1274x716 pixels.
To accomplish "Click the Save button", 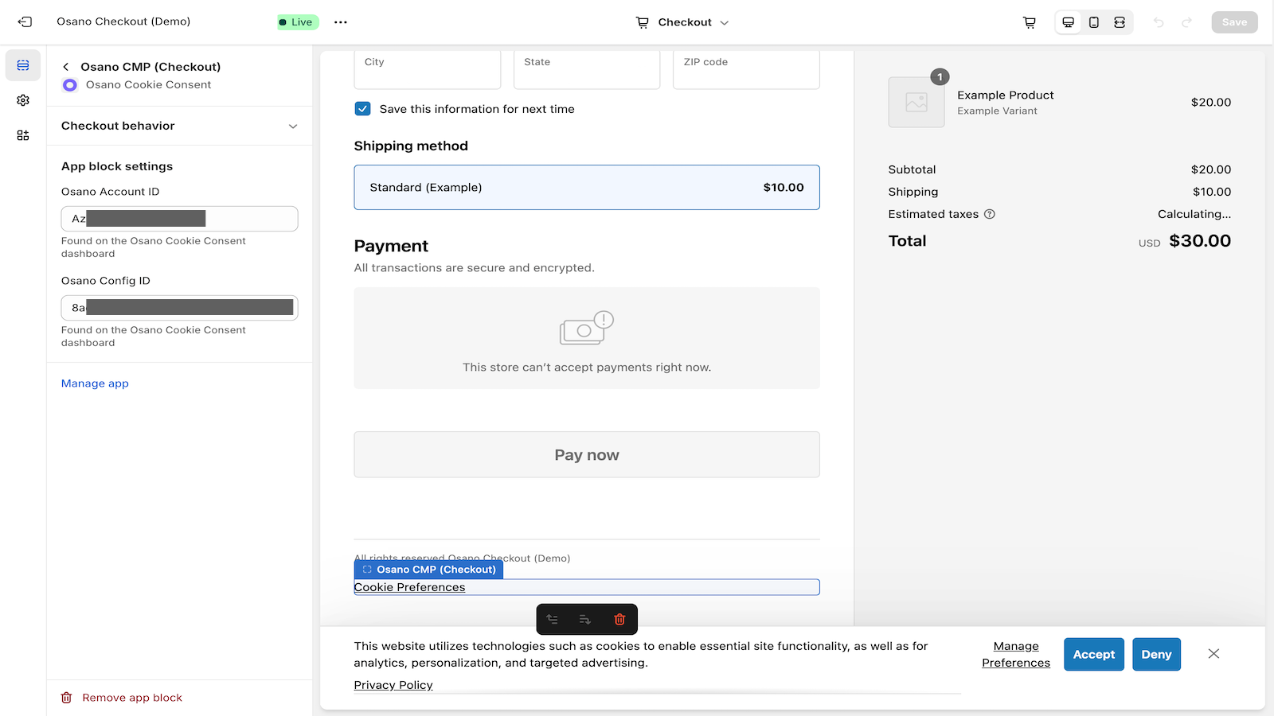I will click(x=1234, y=22).
